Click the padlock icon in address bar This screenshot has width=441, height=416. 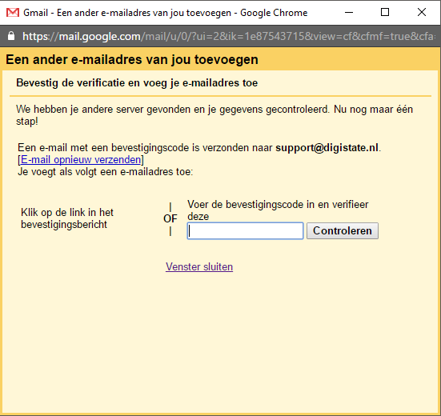(11, 36)
